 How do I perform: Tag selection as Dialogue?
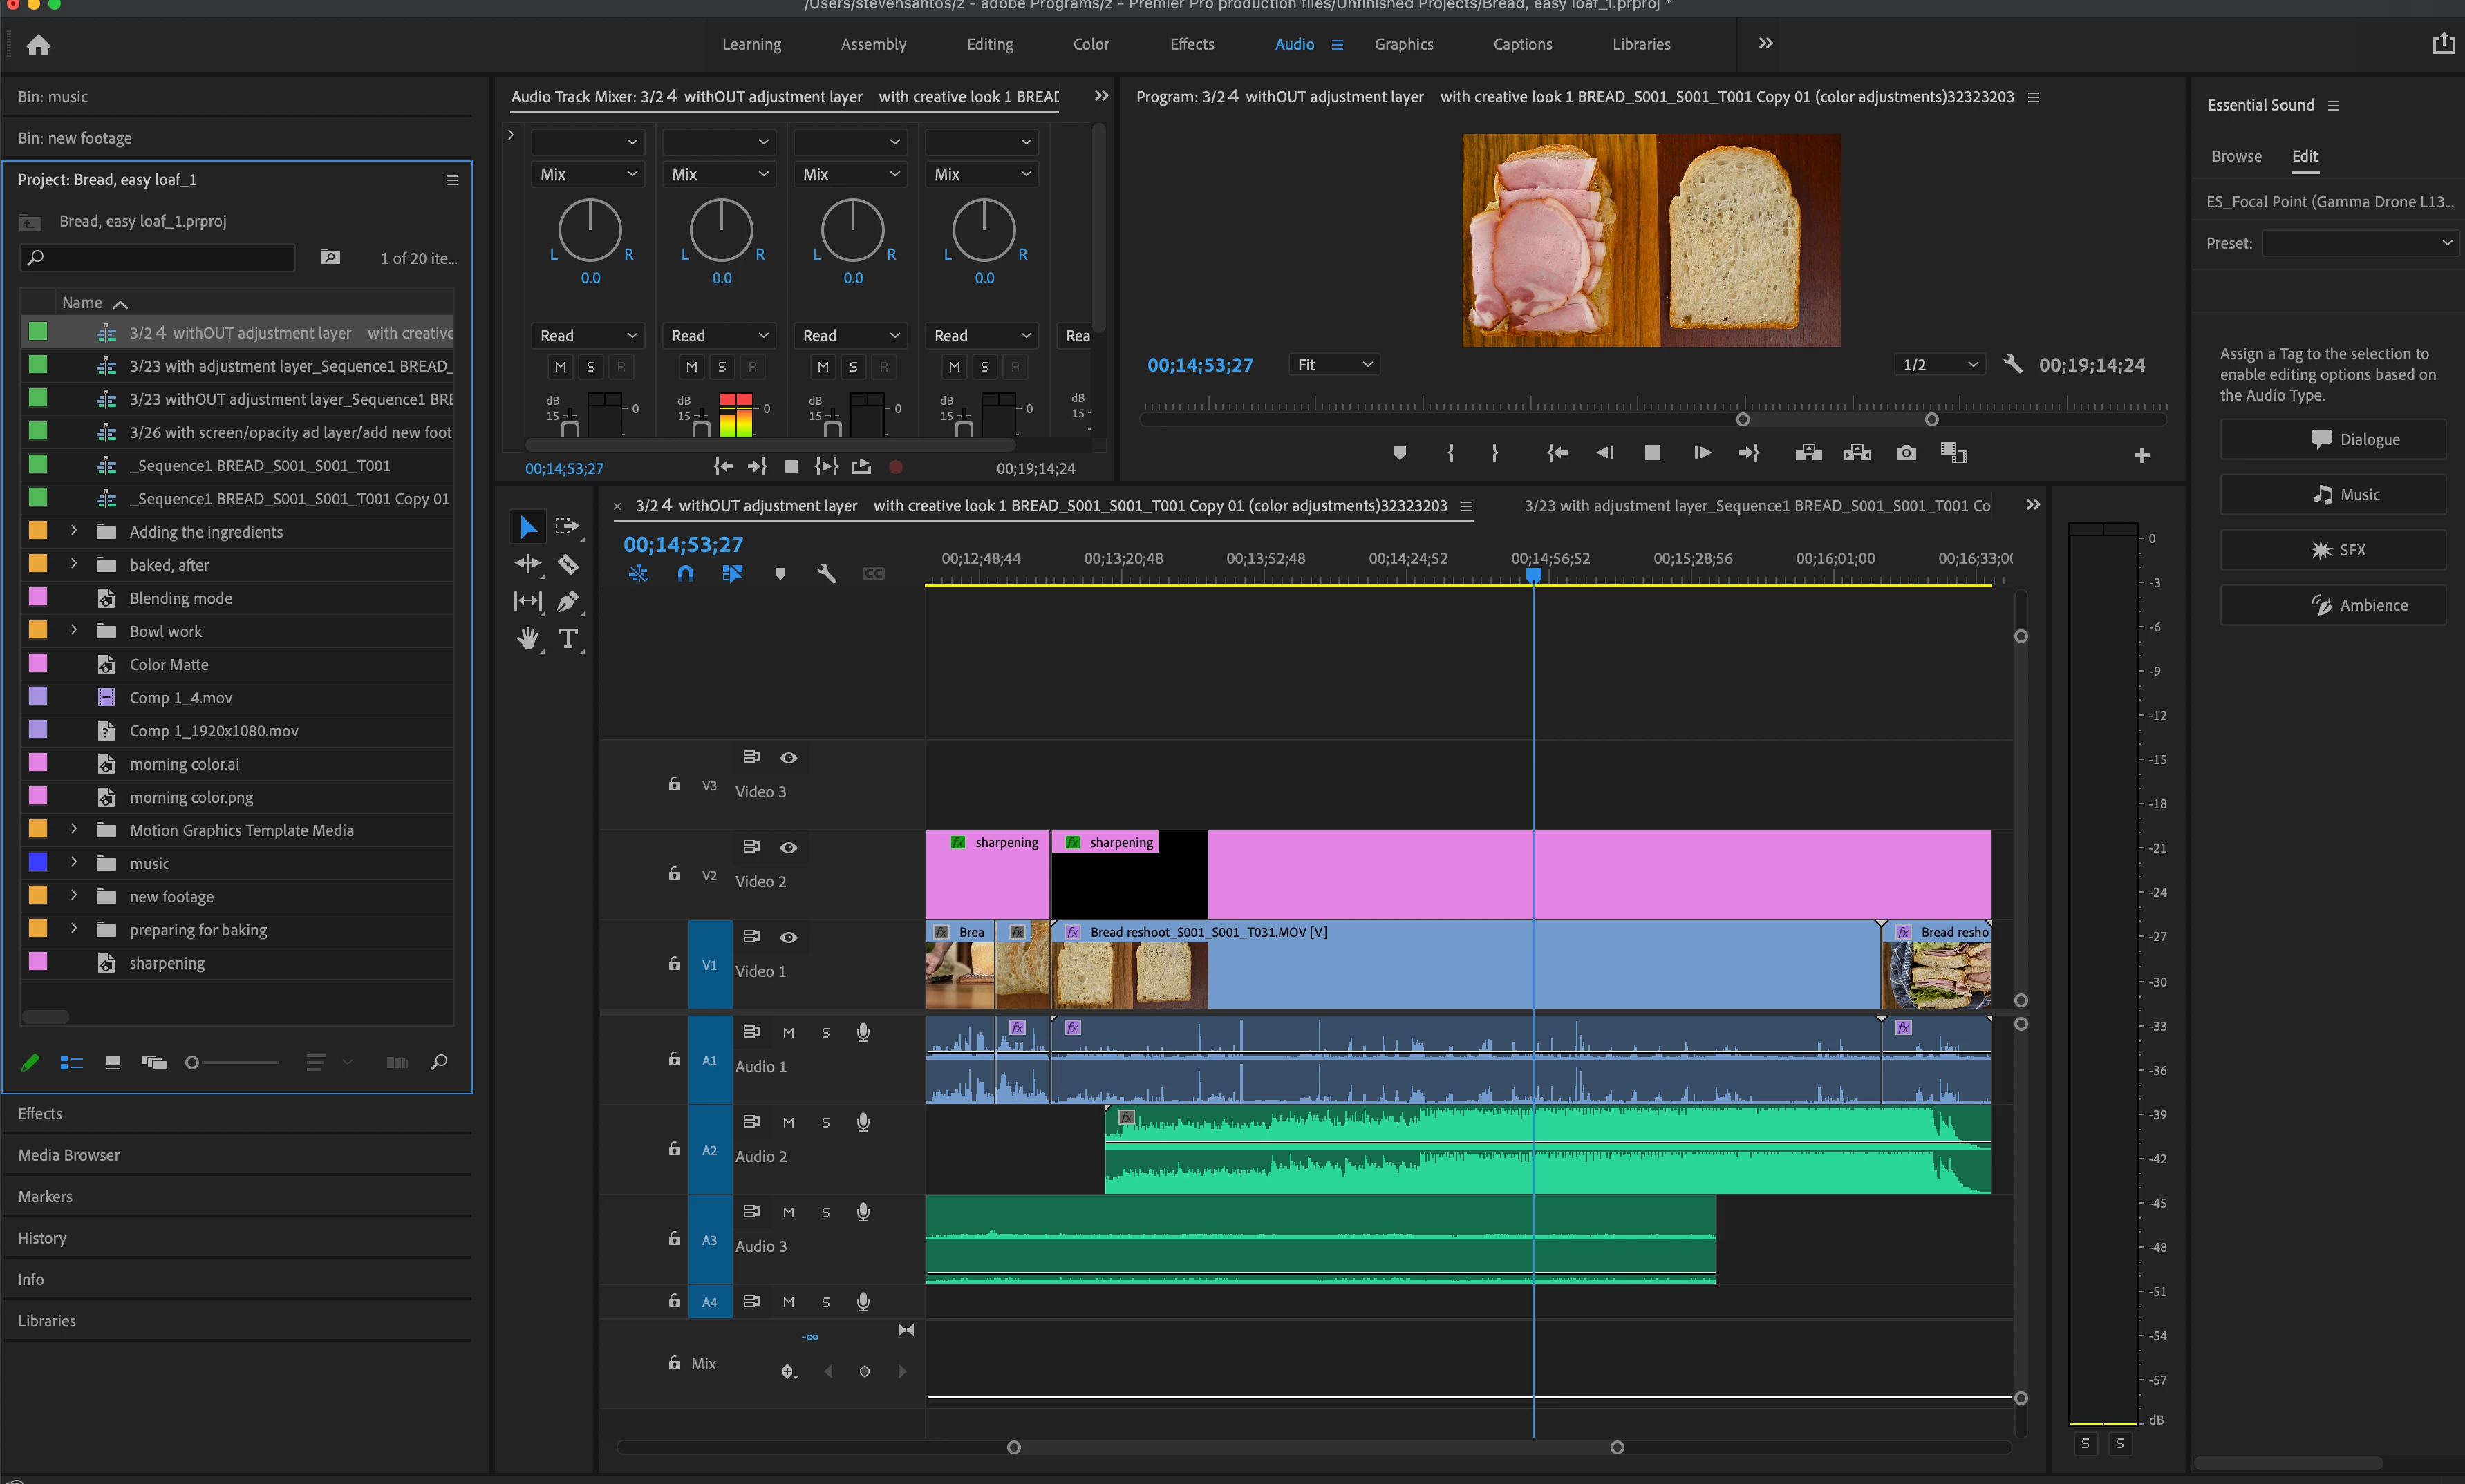point(2332,439)
